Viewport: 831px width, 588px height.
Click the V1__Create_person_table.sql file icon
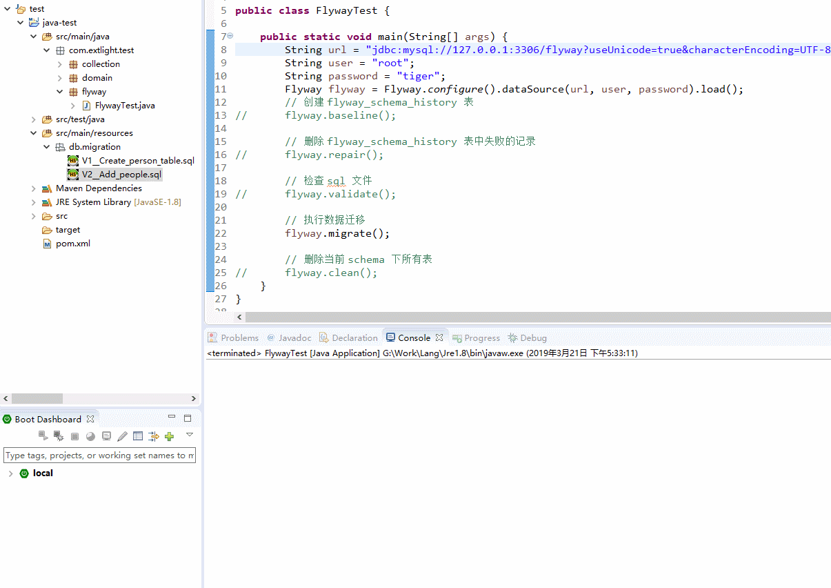point(73,160)
